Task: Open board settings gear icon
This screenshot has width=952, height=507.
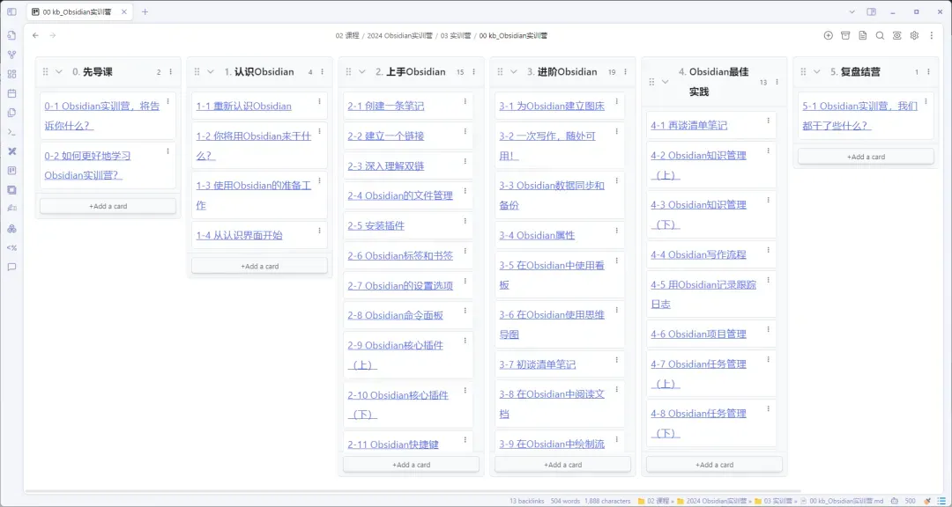Action: point(914,36)
